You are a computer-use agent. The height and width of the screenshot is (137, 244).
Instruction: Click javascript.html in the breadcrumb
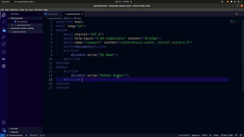click(x=55, y=18)
